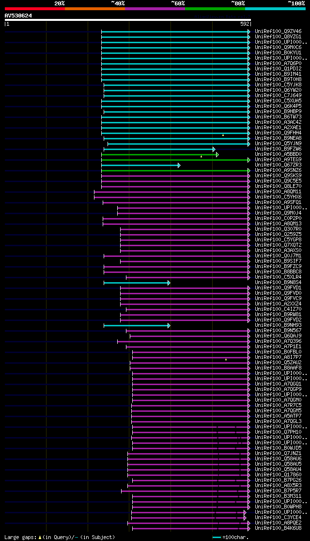310x541 pixels.
Task: Select the UniRef100_Q307R0 label
Action: click(279, 229)
